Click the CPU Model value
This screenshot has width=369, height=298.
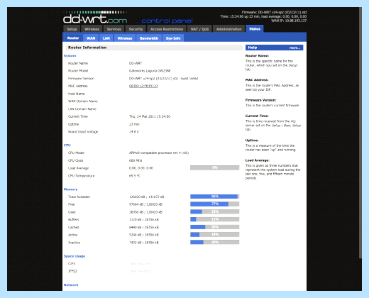coord(159,153)
